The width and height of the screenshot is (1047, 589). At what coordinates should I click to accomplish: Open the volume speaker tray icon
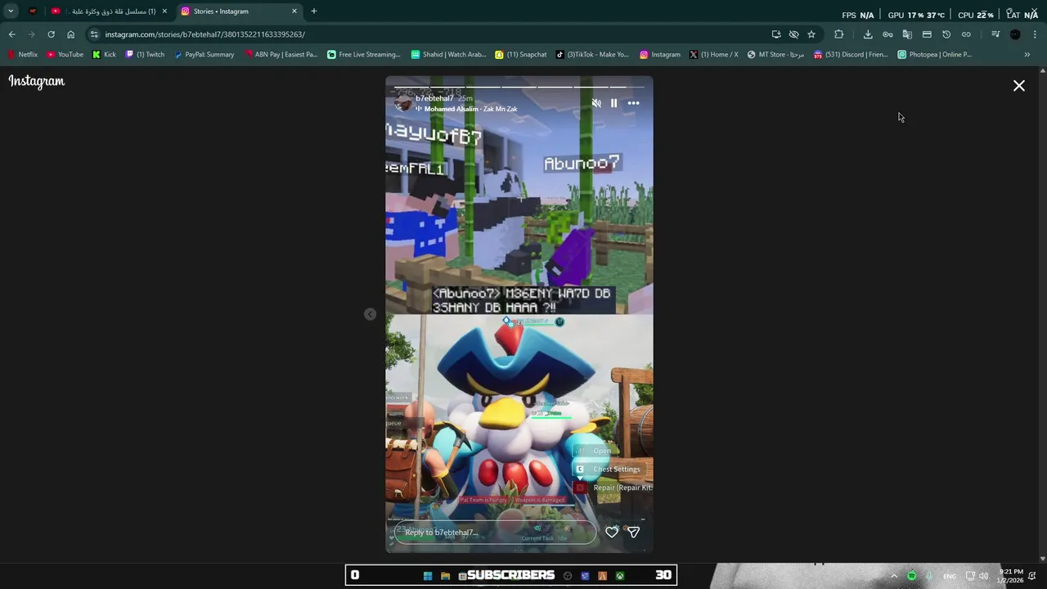click(x=984, y=576)
